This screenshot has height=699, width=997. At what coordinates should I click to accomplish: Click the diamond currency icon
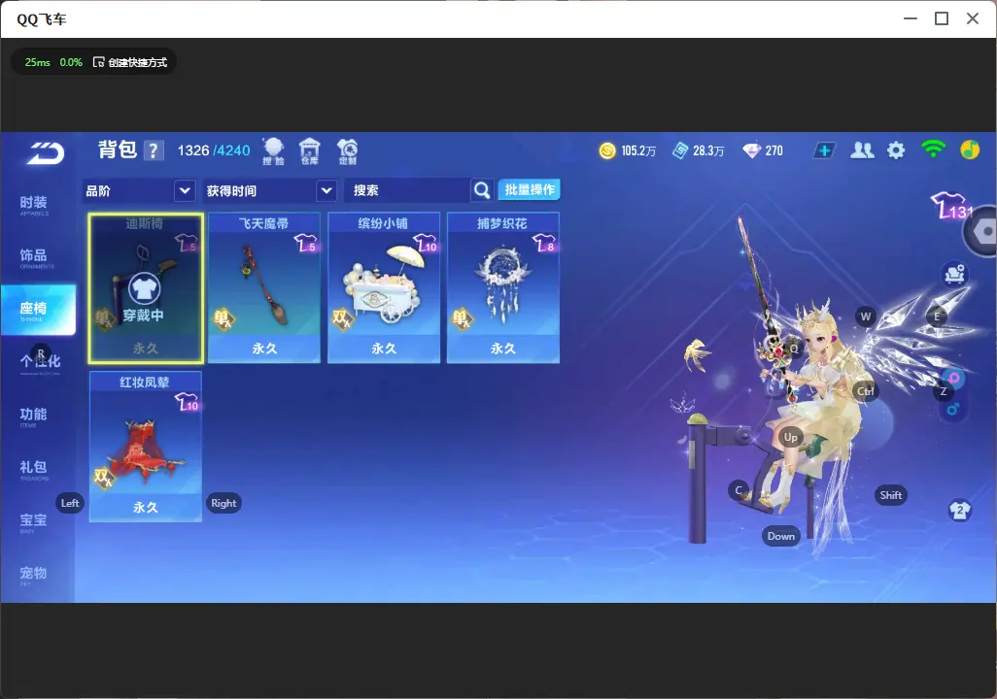coord(751,150)
